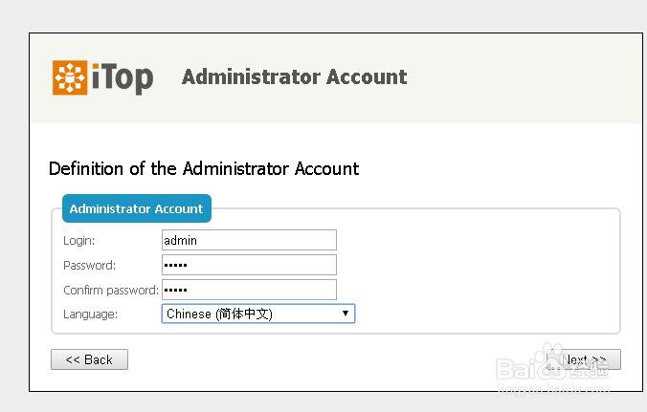647x412 pixels.
Task: Focus the Login field containing admin
Action: coord(249,240)
